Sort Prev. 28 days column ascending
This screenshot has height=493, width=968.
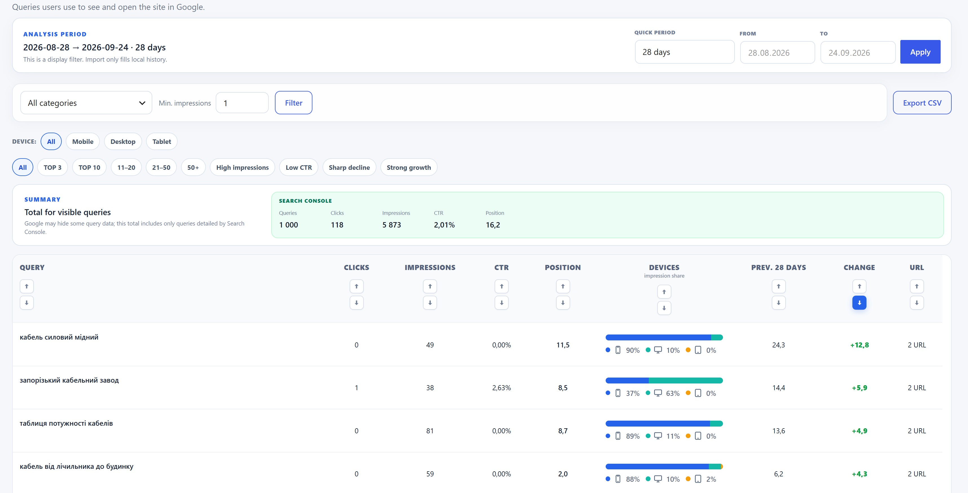pyautogui.click(x=778, y=286)
